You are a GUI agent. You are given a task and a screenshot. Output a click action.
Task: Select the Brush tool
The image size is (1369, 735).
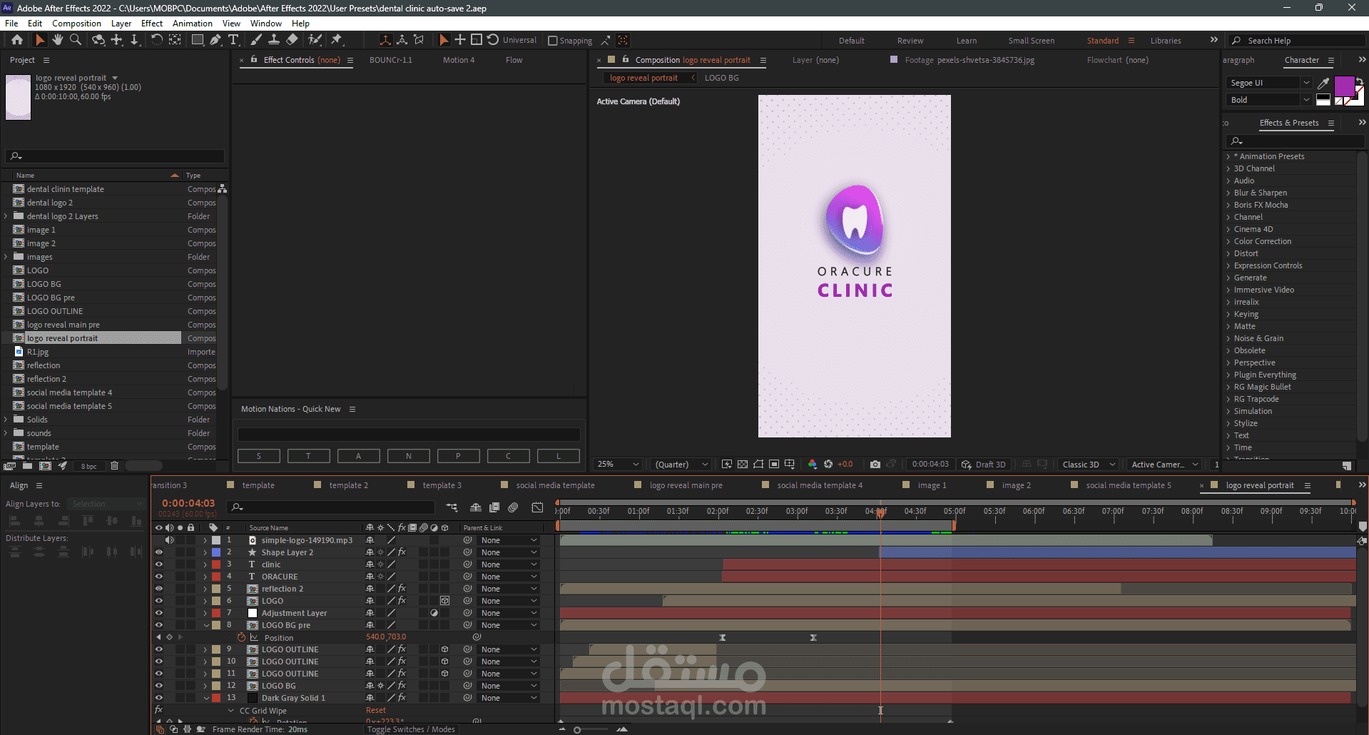[x=256, y=40]
